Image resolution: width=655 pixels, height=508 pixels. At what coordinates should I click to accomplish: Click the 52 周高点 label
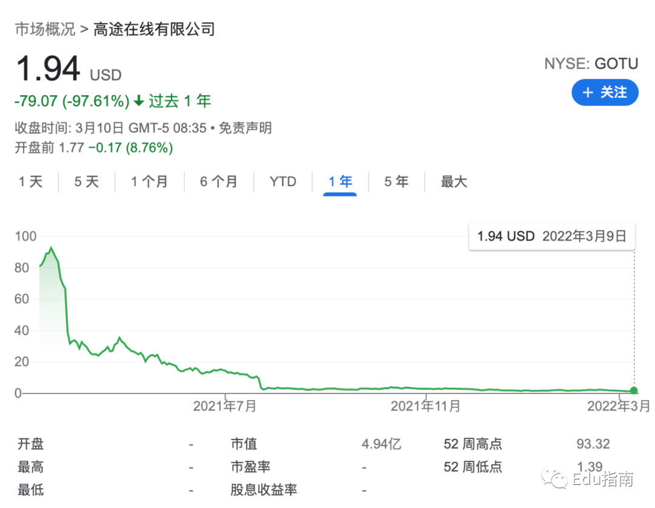click(x=473, y=444)
